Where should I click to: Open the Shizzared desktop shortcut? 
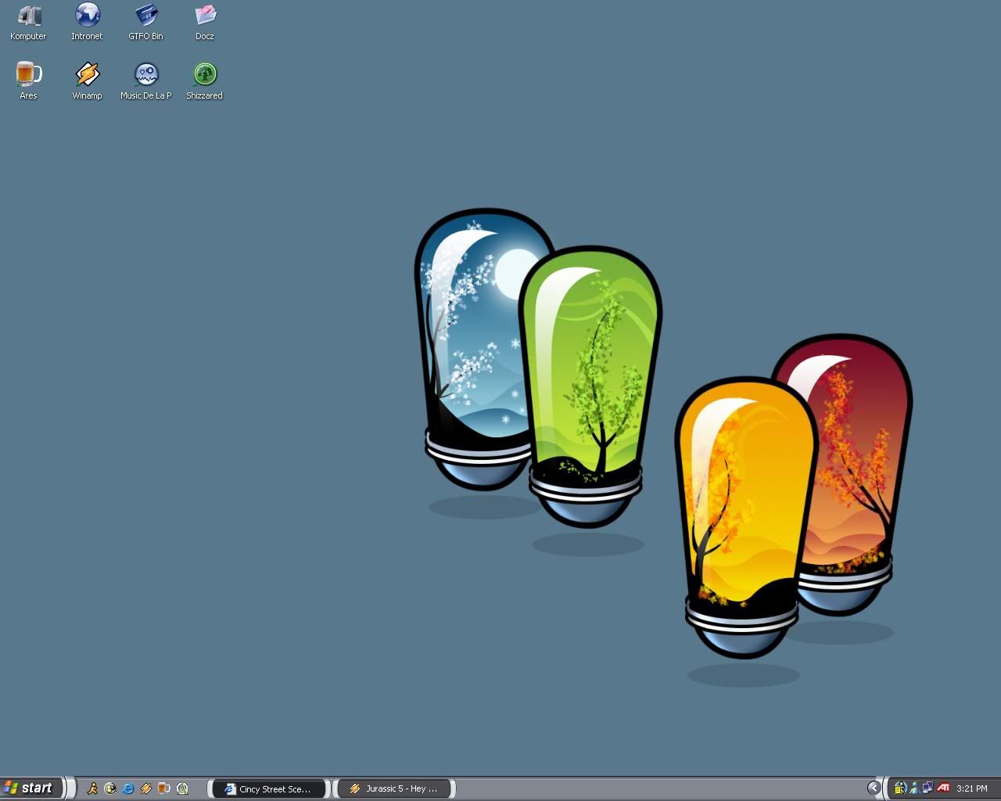204,74
